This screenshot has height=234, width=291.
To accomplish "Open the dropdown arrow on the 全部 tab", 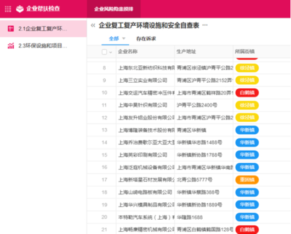I will click(124, 38).
